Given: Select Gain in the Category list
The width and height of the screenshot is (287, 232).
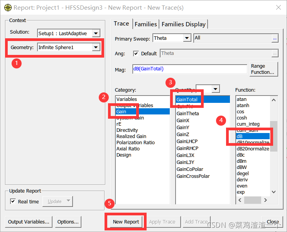Looking at the screenshot, I should (143, 111).
